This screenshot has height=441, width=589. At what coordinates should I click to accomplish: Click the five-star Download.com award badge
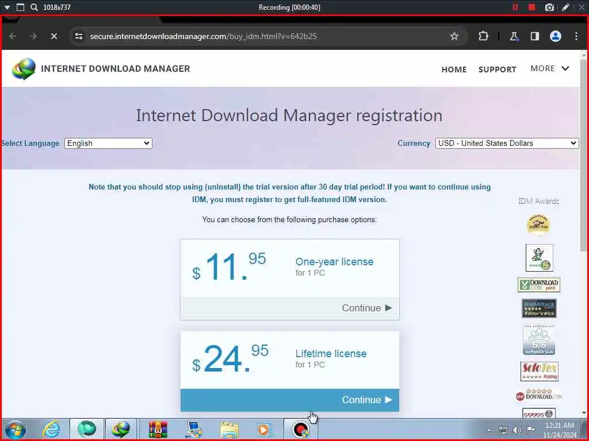click(539, 395)
